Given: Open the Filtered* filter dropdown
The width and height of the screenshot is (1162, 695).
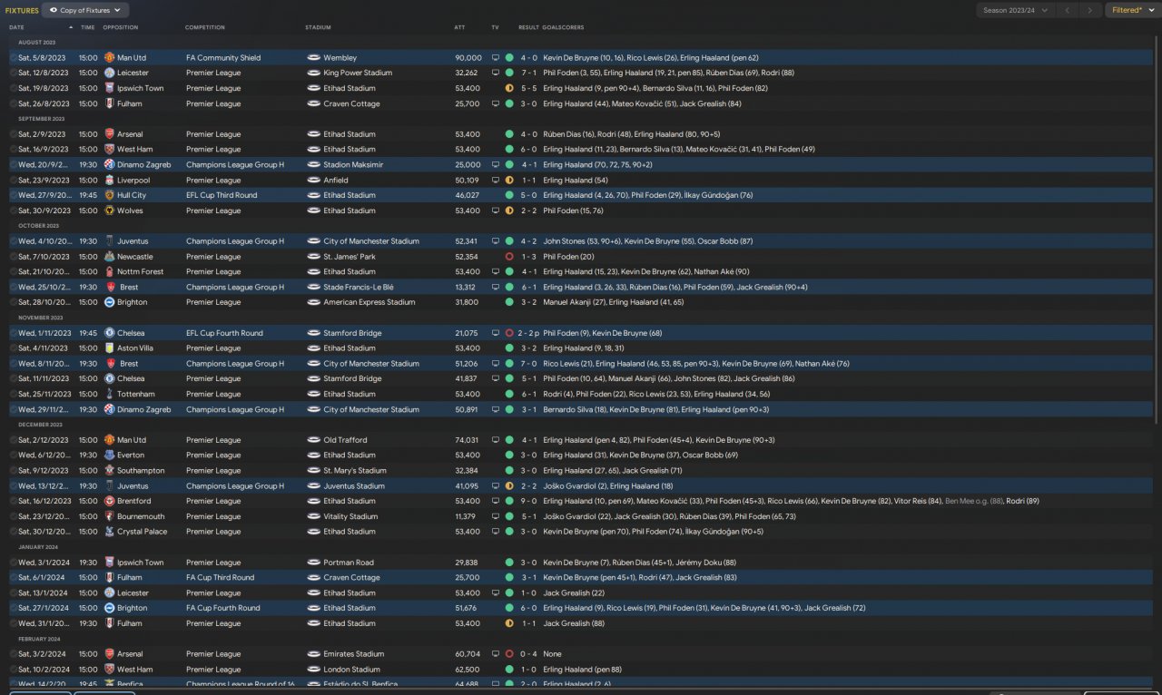Looking at the screenshot, I should pos(1131,10).
